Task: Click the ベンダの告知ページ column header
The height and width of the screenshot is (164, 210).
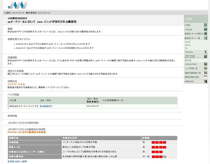Action: tap(113, 100)
